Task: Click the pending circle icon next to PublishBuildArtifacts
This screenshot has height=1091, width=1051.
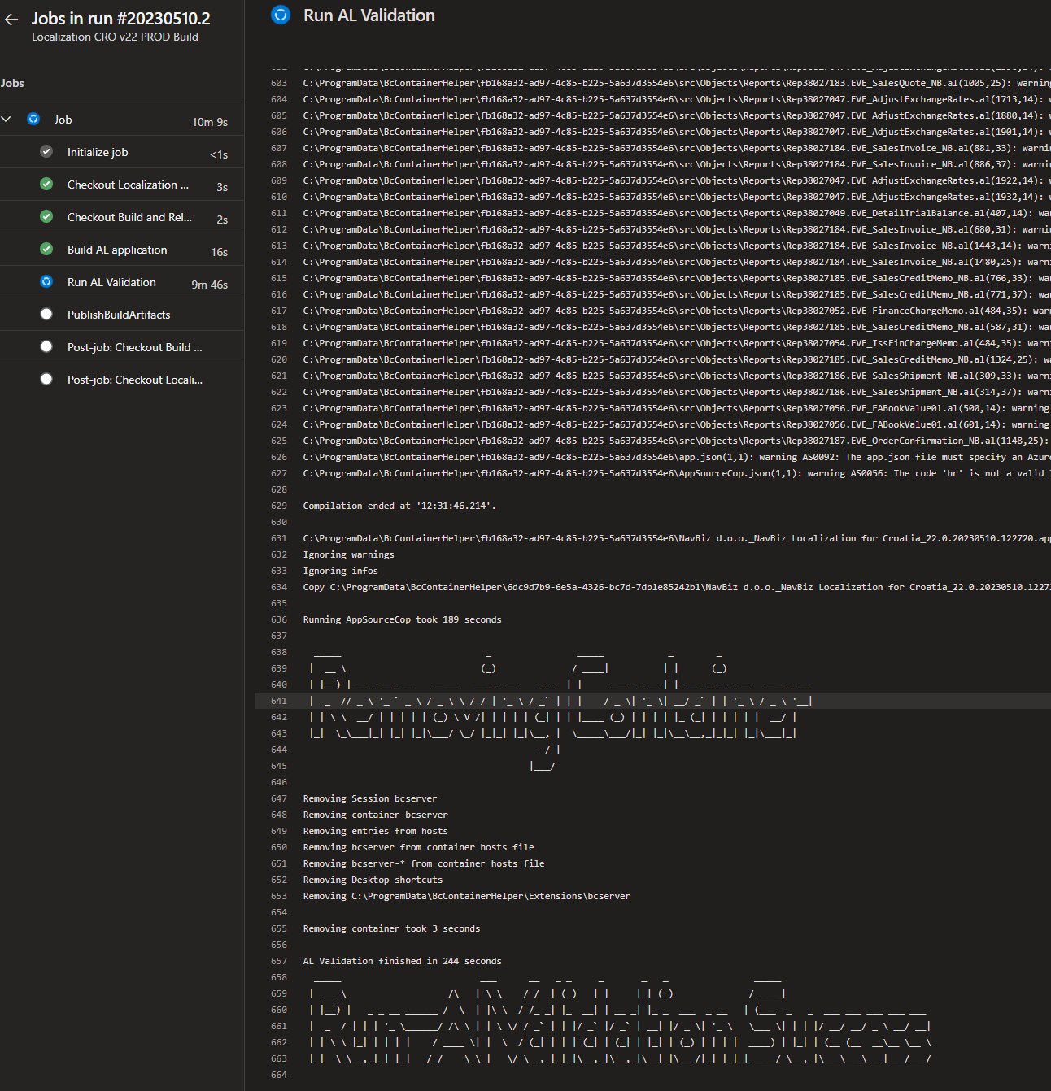Action: point(46,314)
